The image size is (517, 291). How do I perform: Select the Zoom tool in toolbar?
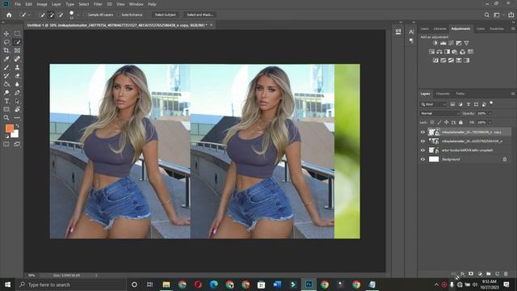click(6, 118)
